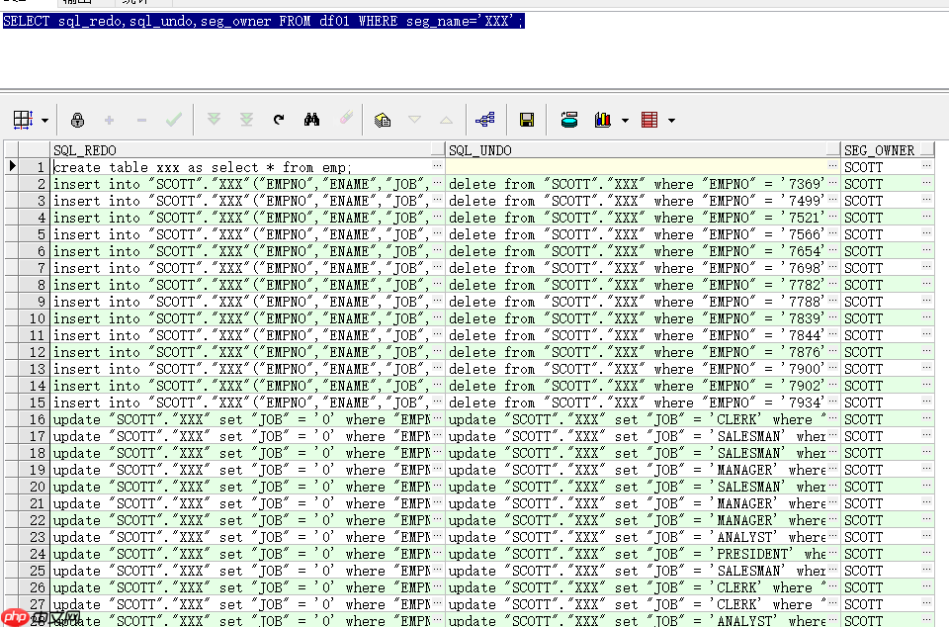949x627 pixels.
Task: Select row 24 undo cell with 'PRESIDENT'
Action: (637, 554)
